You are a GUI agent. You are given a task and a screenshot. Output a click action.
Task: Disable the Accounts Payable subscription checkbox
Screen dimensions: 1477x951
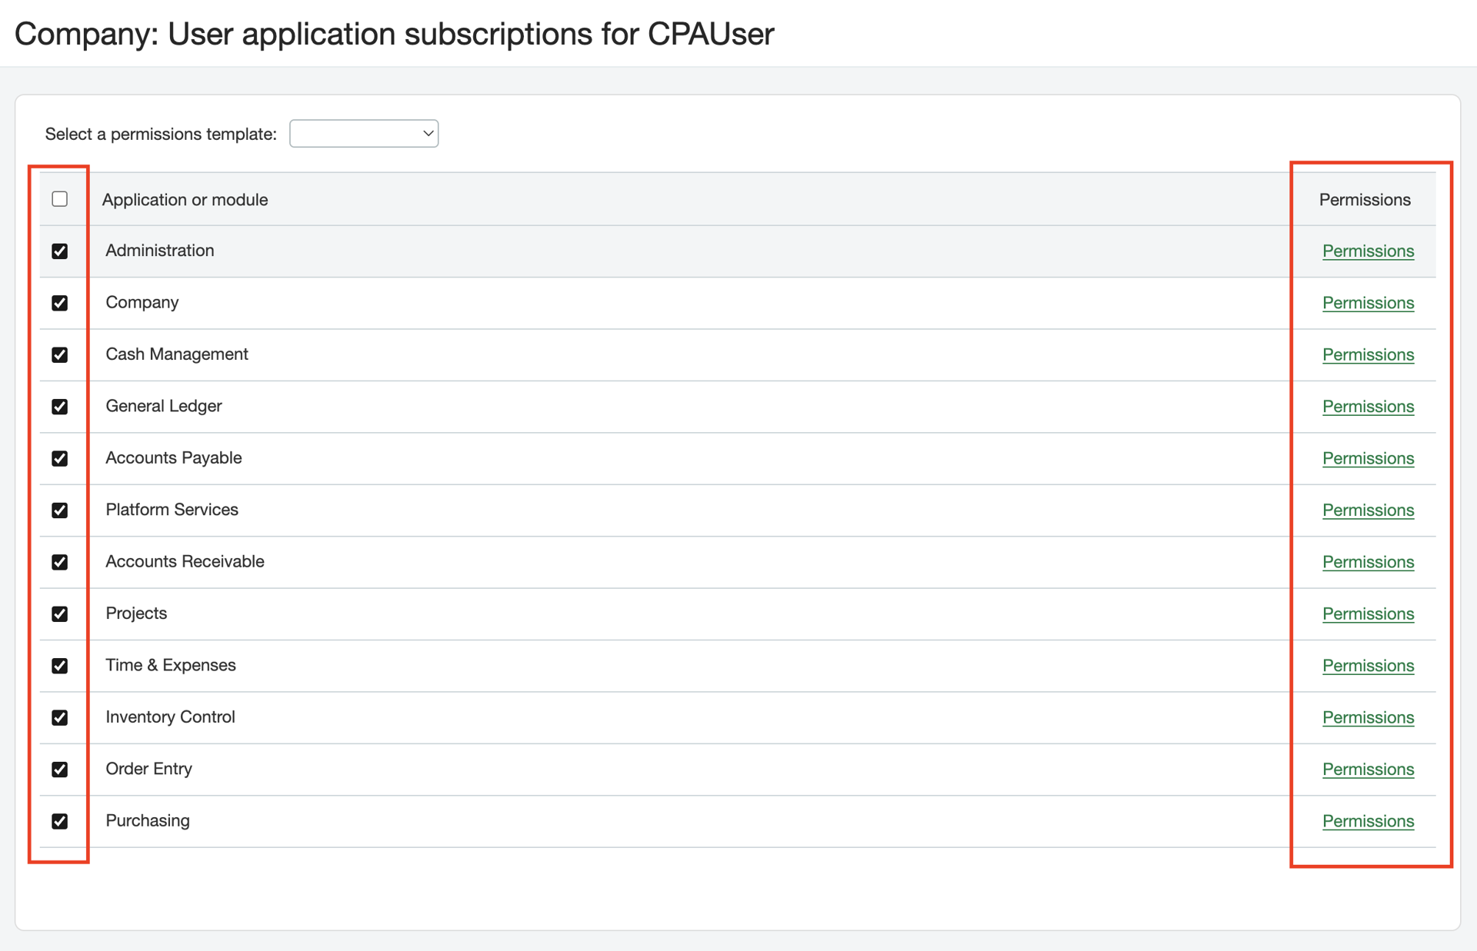click(59, 458)
